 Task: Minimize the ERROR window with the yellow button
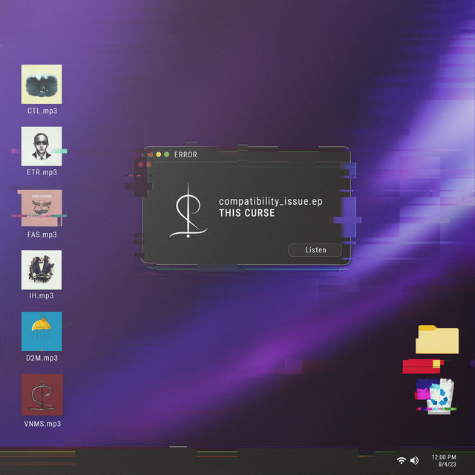click(158, 154)
